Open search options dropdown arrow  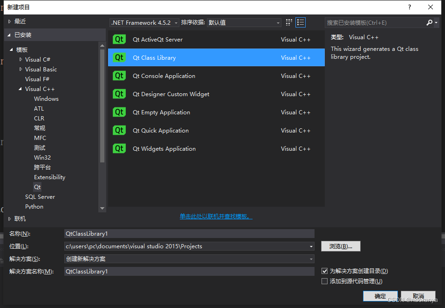[436, 22]
